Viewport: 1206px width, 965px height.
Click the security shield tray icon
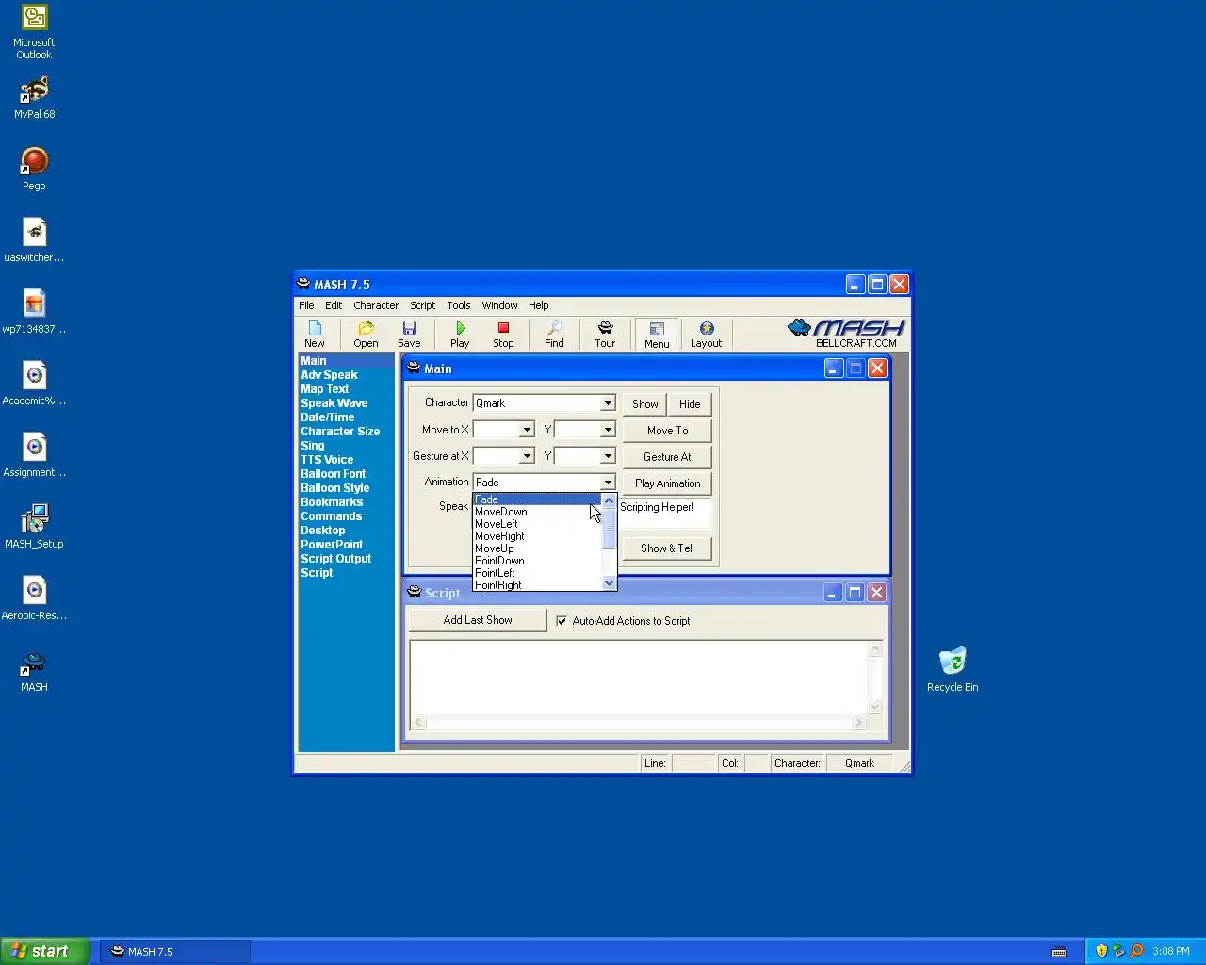[x=1101, y=951]
